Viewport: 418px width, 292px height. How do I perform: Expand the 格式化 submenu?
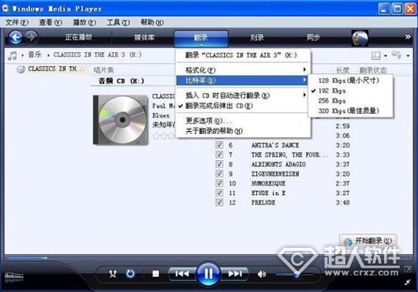point(243,70)
